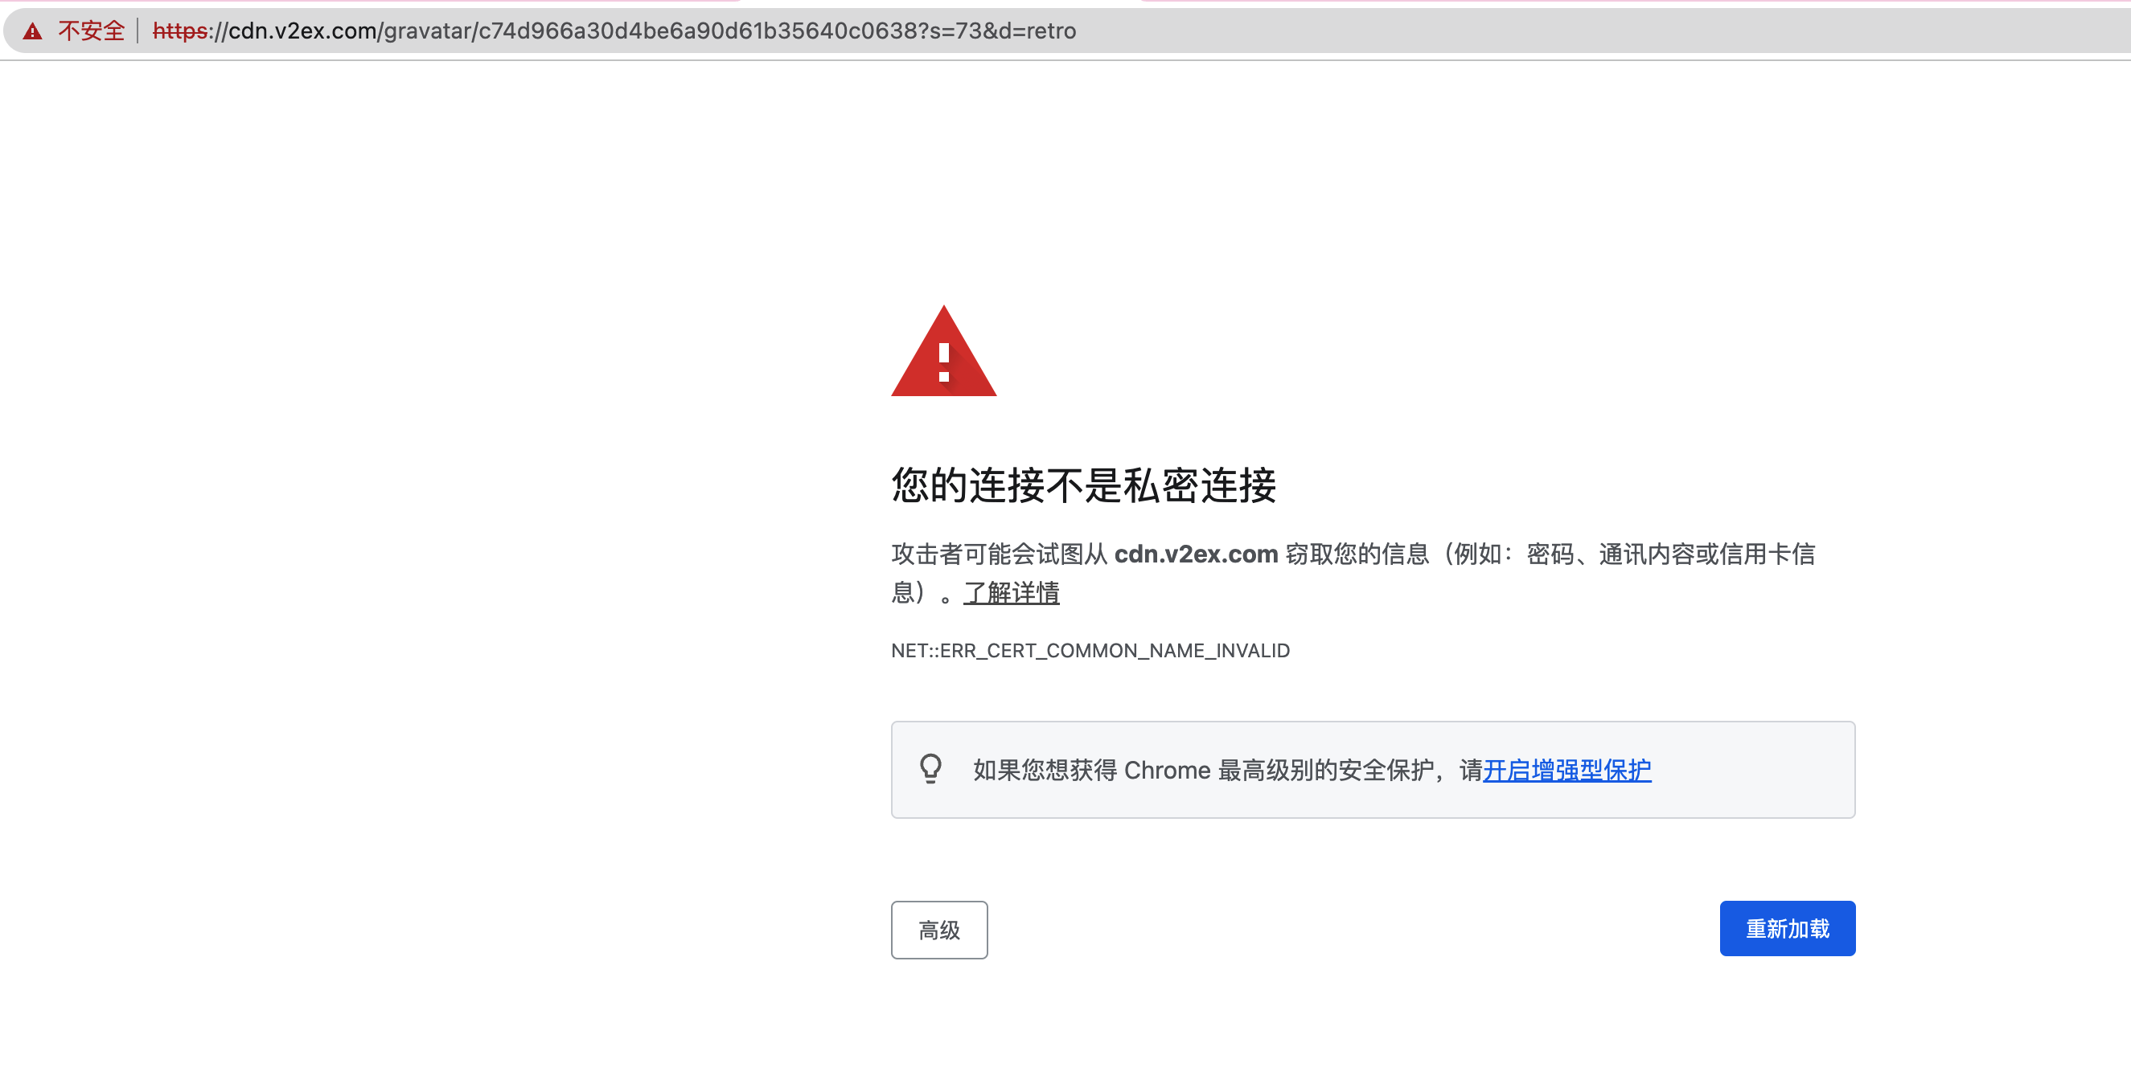Click the struck-through https in the URL
The height and width of the screenshot is (1088, 2131).
[179, 31]
